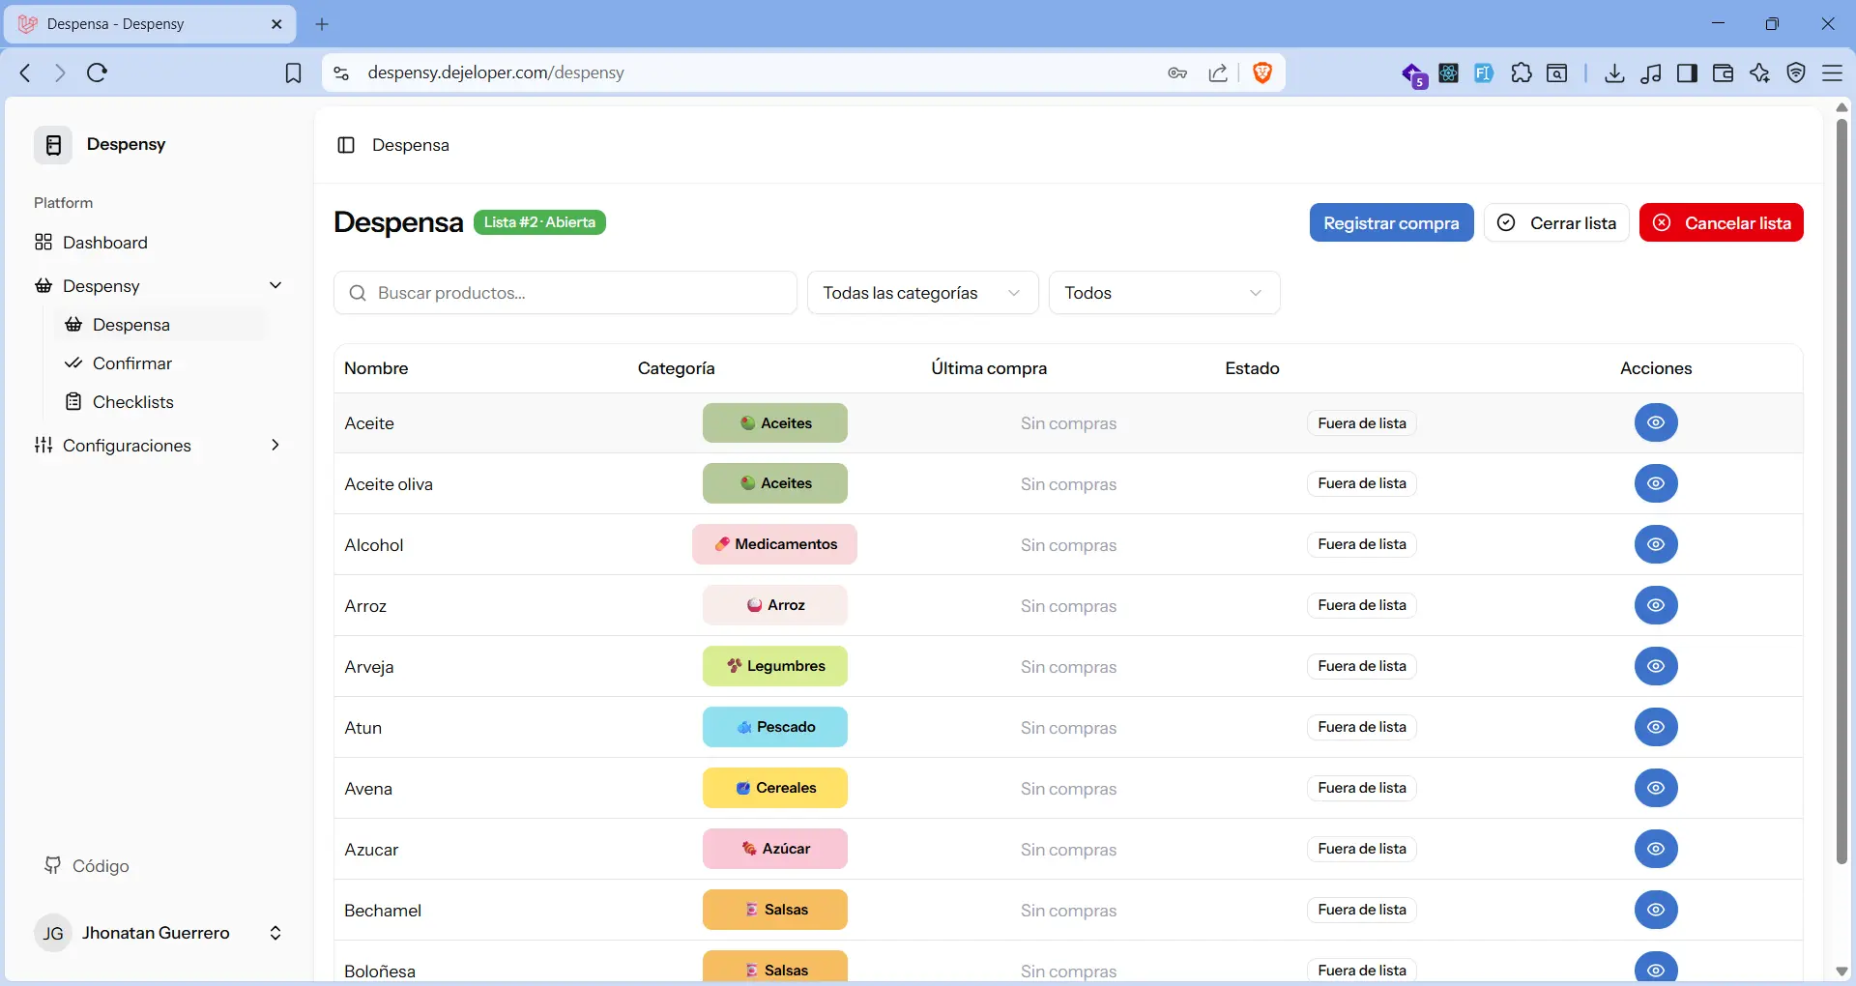Screen dimensions: 1856x986
Task: Open Brave Wallet icon
Action: click(x=1723, y=73)
